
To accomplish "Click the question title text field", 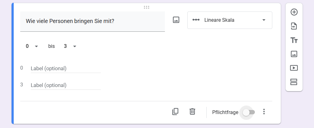I will point(92,21).
